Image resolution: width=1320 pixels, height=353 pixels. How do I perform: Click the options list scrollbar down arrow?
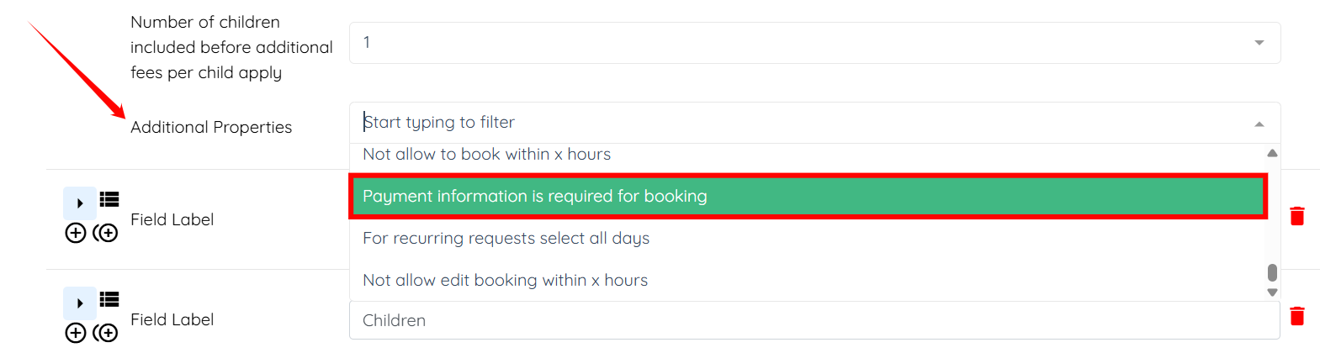point(1272,292)
